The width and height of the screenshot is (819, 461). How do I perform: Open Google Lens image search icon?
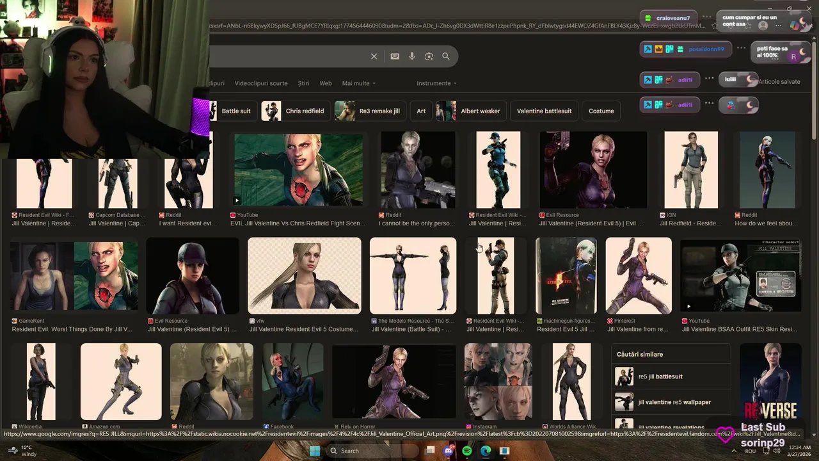429,56
